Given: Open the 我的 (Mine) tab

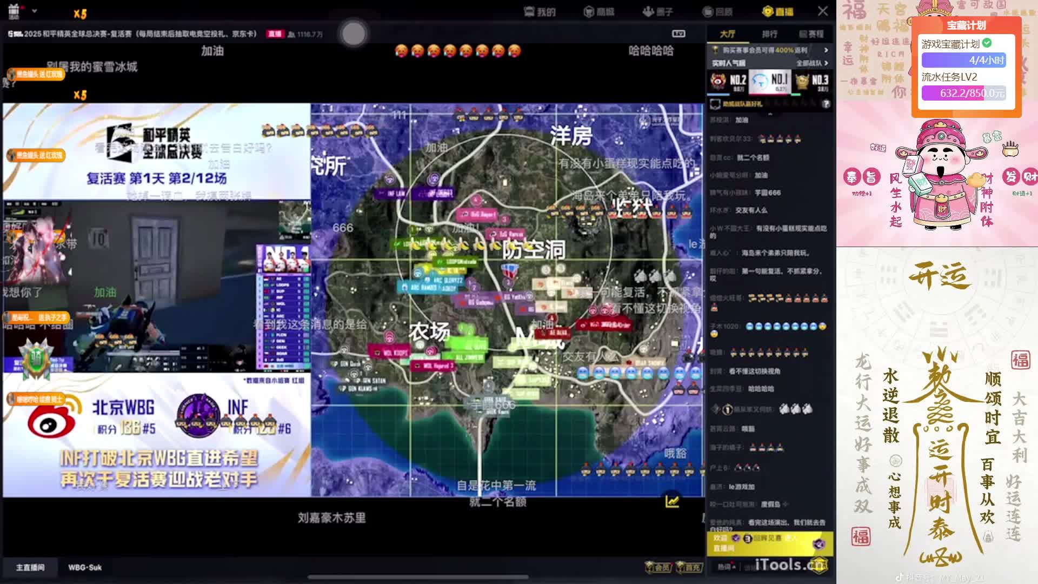Looking at the screenshot, I should 540,12.
